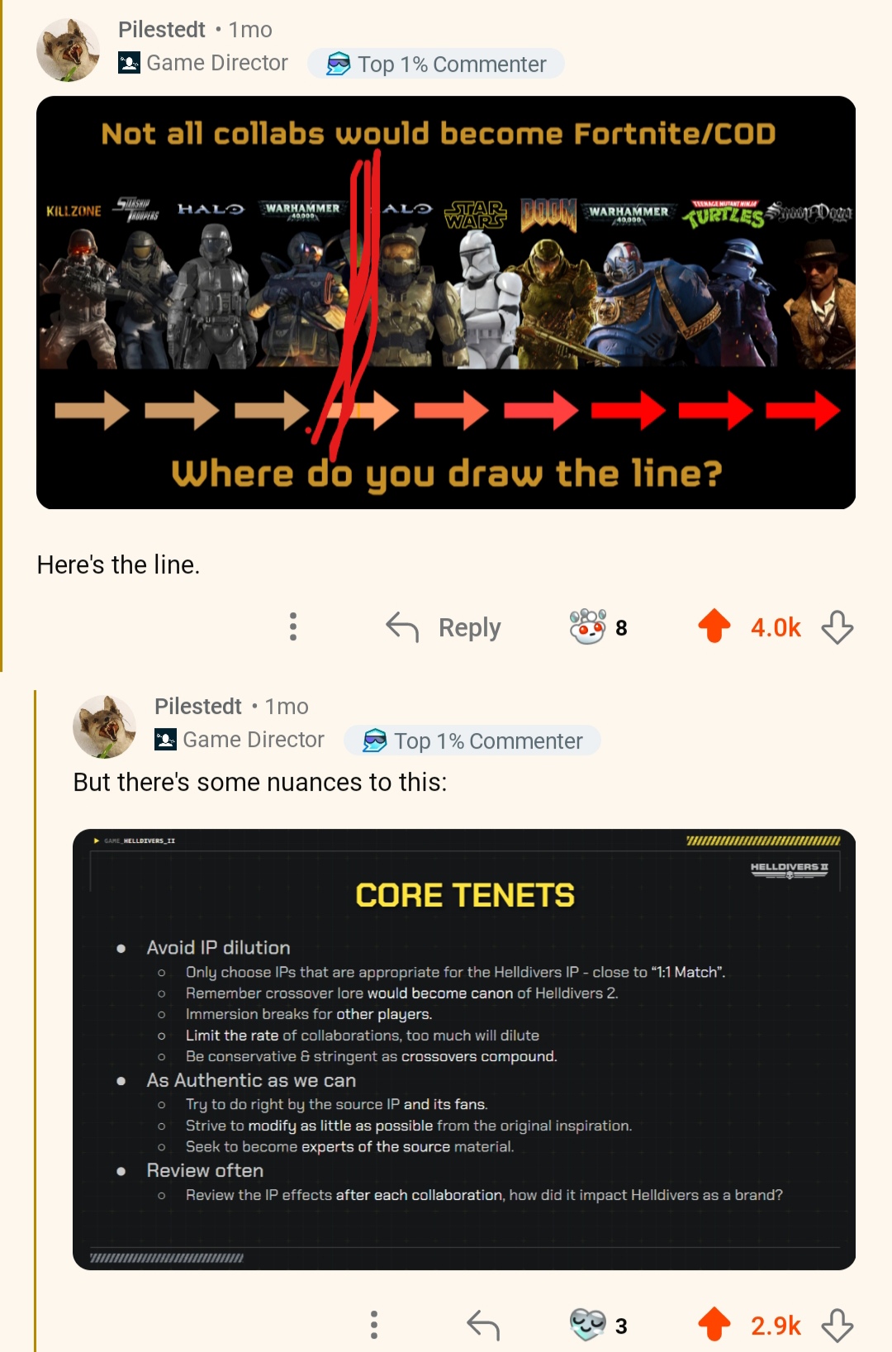Viewport: 892px width, 1352px height.
Task: Upvote the "nuances to this" reply
Action: click(714, 1325)
